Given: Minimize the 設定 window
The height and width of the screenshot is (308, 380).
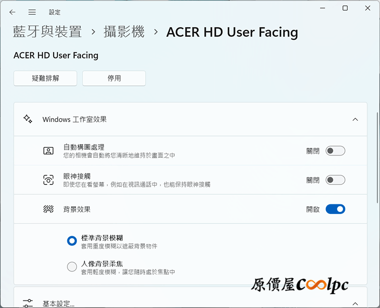Looking at the screenshot, I should [x=323, y=8].
